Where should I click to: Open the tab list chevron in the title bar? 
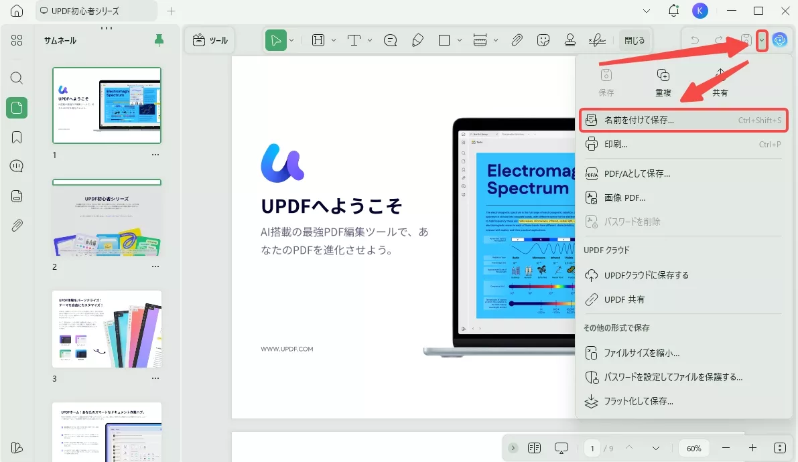pyautogui.click(x=647, y=11)
